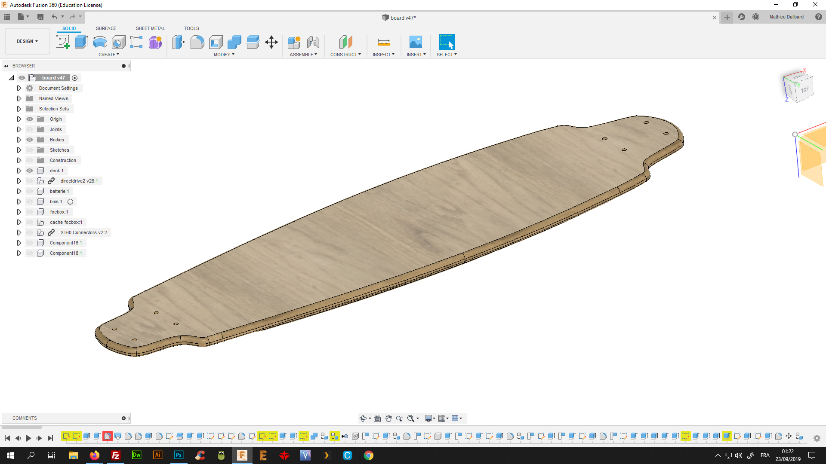Click the Measure tool icon
826x464 pixels.
[384, 42]
